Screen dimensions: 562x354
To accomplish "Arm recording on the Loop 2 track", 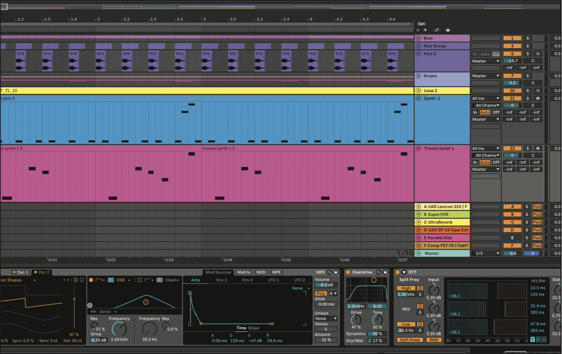I will click(x=538, y=90).
